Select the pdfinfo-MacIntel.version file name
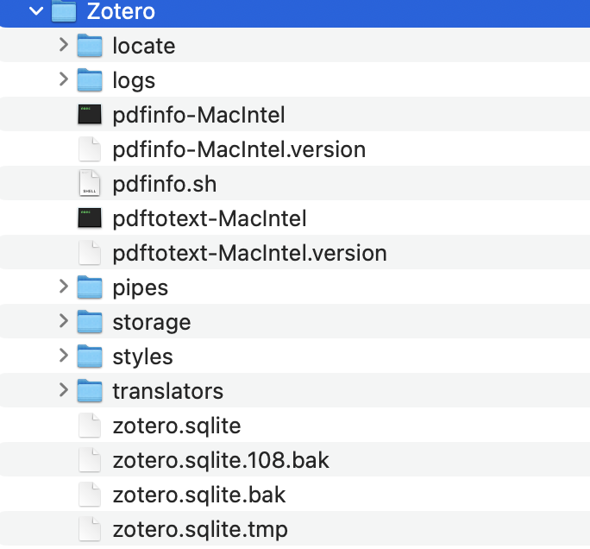Viewport: 590px width, 549px height. tap(239, 149)
